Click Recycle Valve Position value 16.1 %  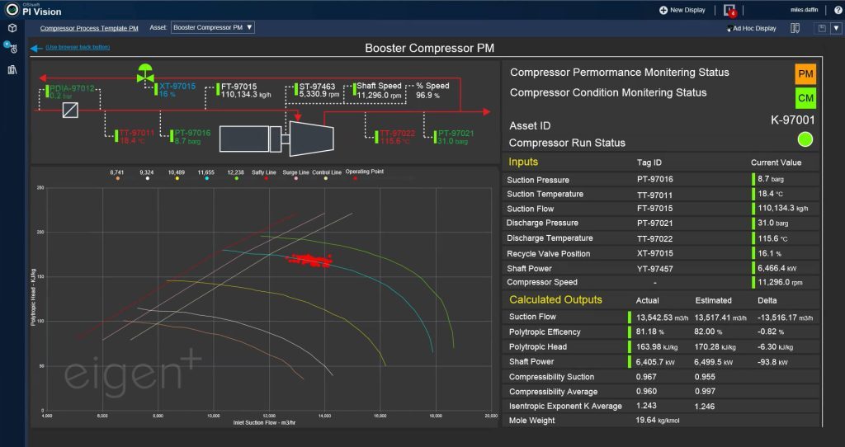(x=770, y=252)
